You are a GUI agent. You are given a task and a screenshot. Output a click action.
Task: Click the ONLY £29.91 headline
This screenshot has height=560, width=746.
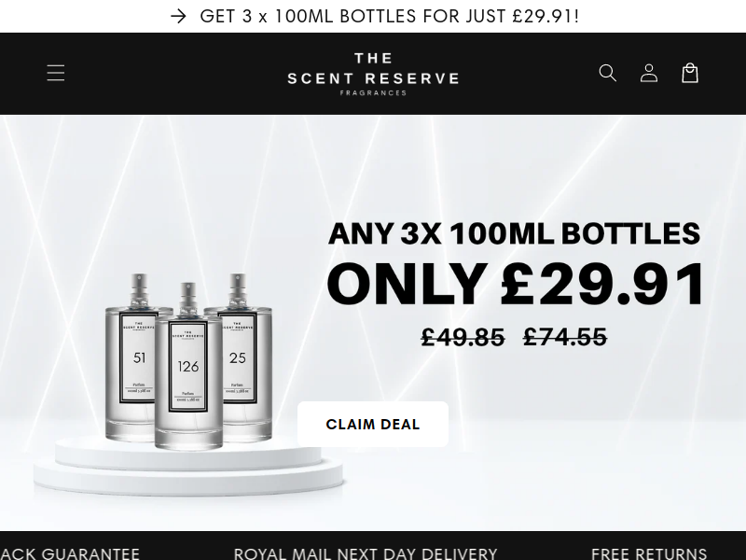click(x=515, y=285)
